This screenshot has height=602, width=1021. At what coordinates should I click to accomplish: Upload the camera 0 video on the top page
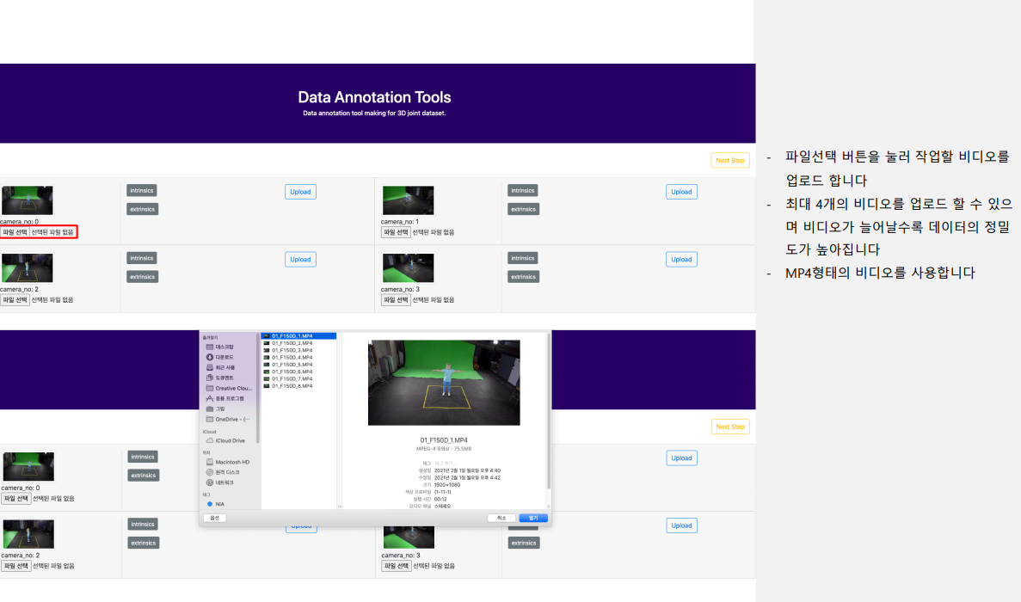click(300, 192)
